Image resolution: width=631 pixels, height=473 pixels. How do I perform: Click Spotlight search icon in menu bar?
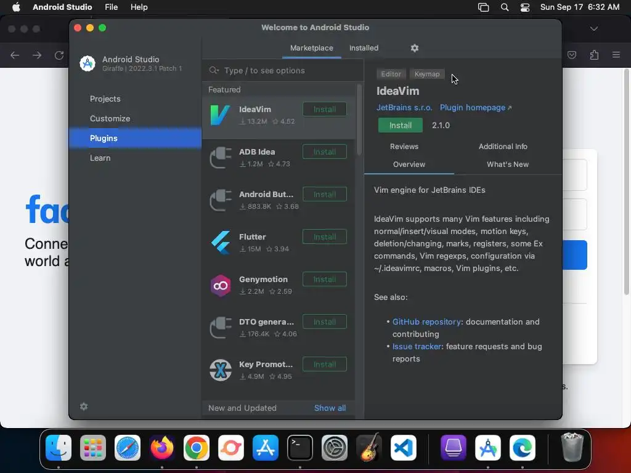[505, 7]
